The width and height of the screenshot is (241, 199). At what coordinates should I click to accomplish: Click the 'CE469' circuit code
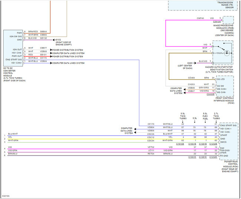click(191, 78)
